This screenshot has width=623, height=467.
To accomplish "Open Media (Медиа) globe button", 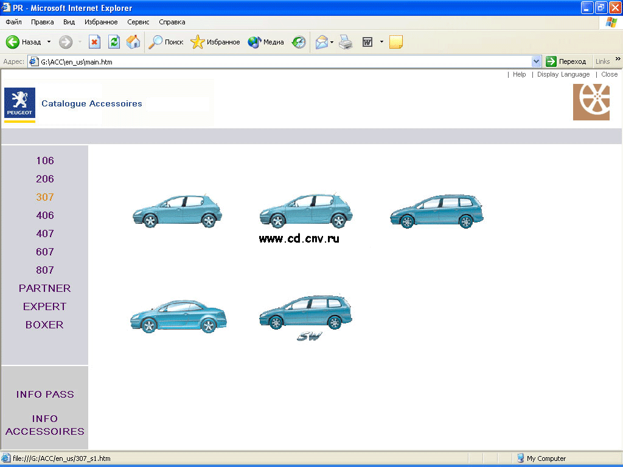I will pos(265,42).
